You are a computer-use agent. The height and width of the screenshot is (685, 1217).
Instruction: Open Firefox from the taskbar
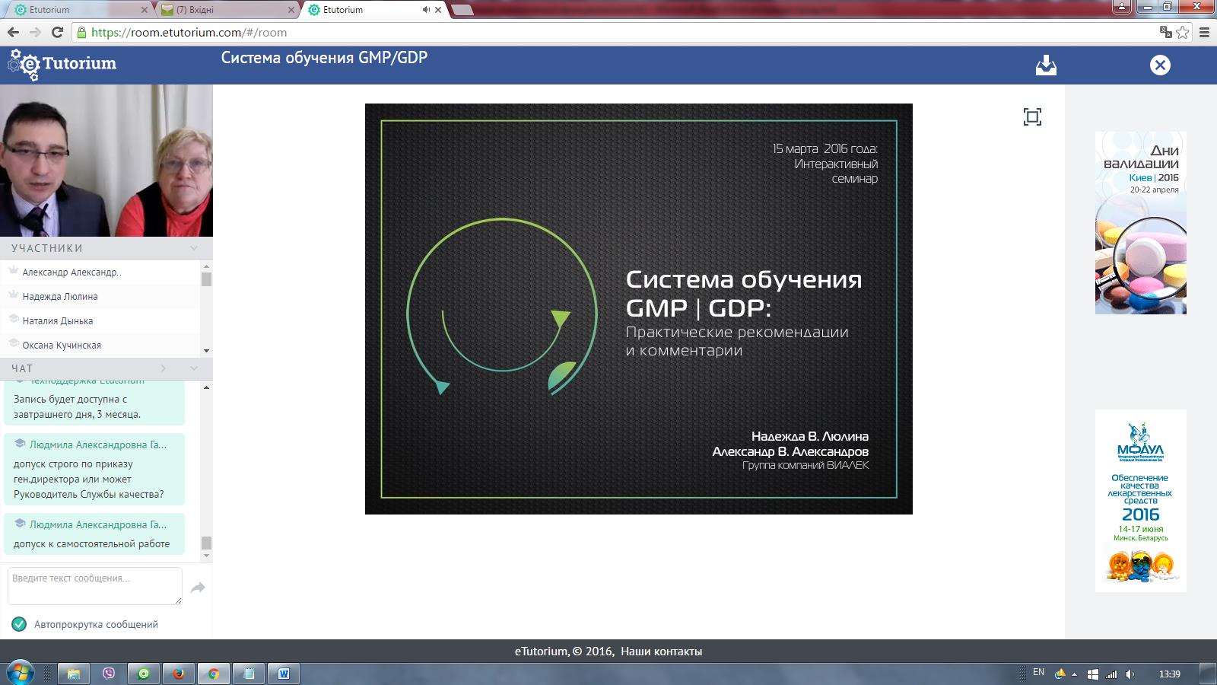click(x=178, y=674)
